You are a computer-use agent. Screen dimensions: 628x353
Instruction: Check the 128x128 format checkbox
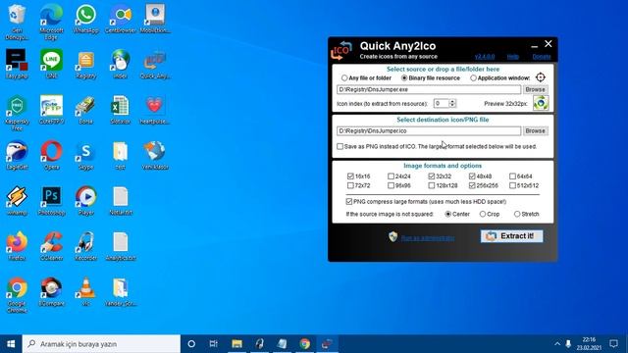click(x=432, y=185)
